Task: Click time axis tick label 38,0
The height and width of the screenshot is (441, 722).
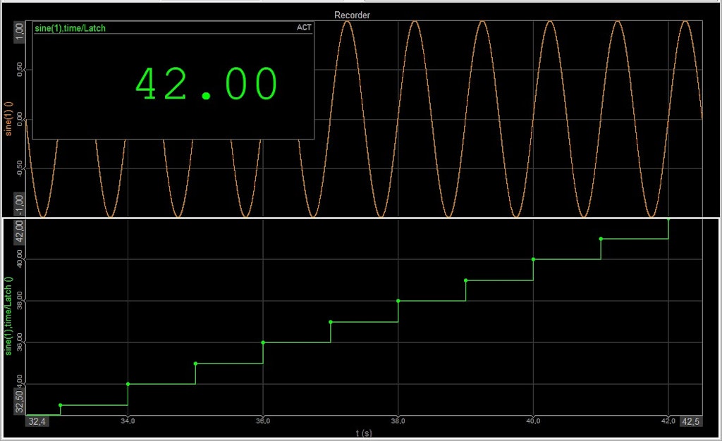Action: [x=398, y=421]
